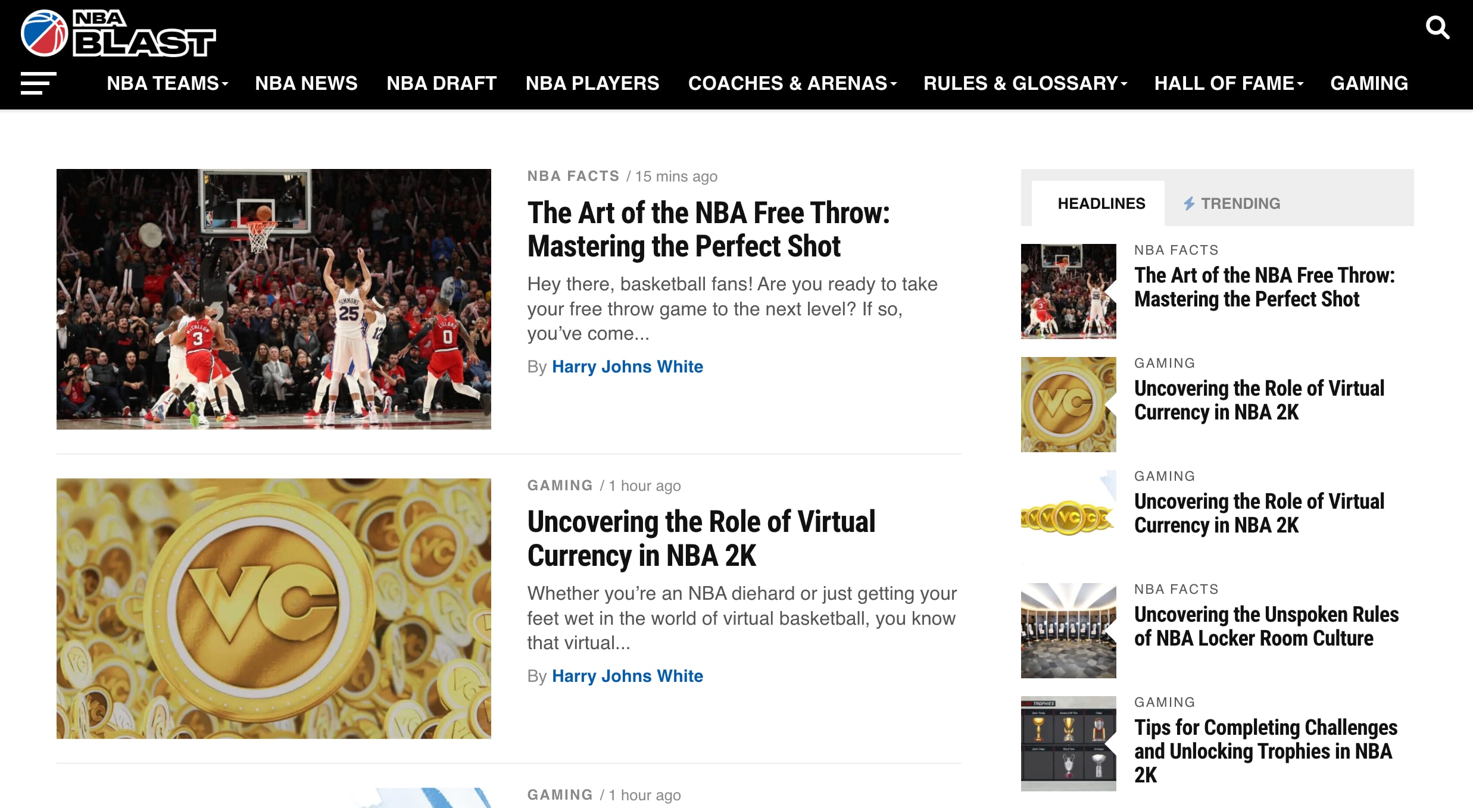Select the Gaming menu item
Screen dimensions: 1473x808
1369,83
